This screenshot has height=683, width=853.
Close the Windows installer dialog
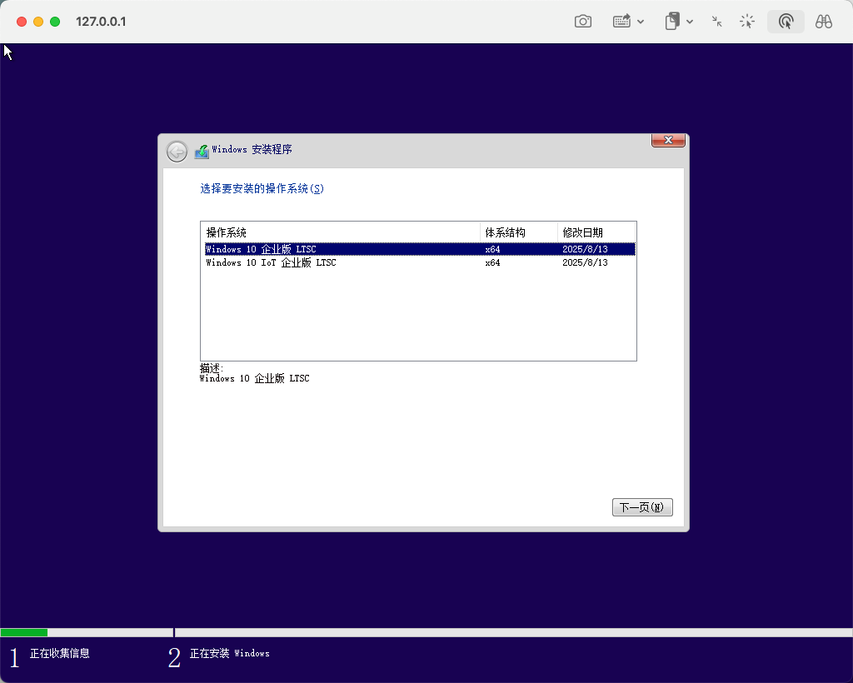(x=668, y=141)
